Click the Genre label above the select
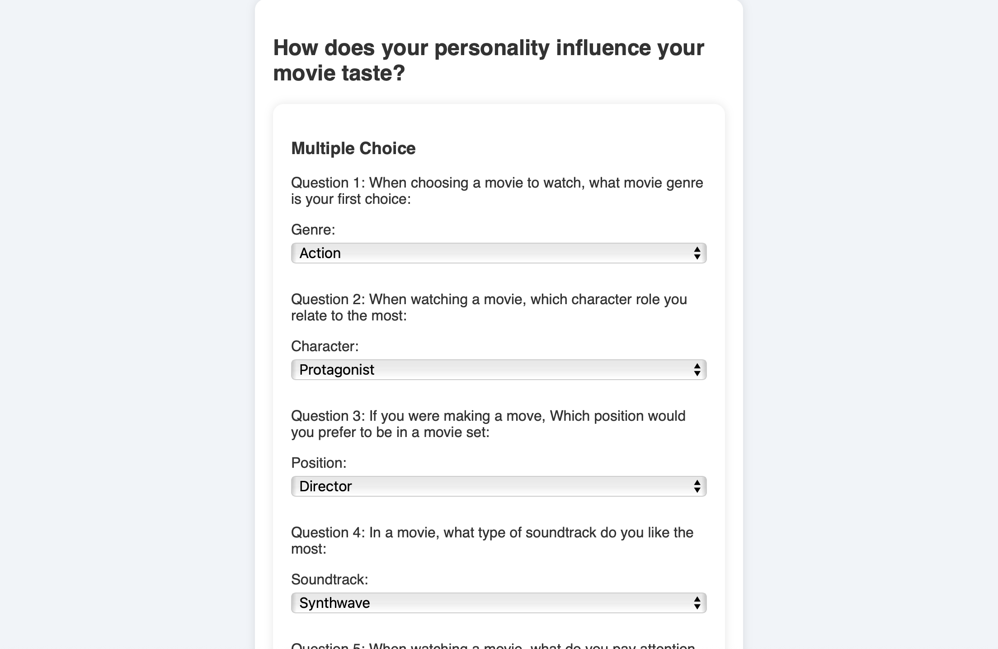This screenshot has height=649, width=998. [x=313, y=230]
